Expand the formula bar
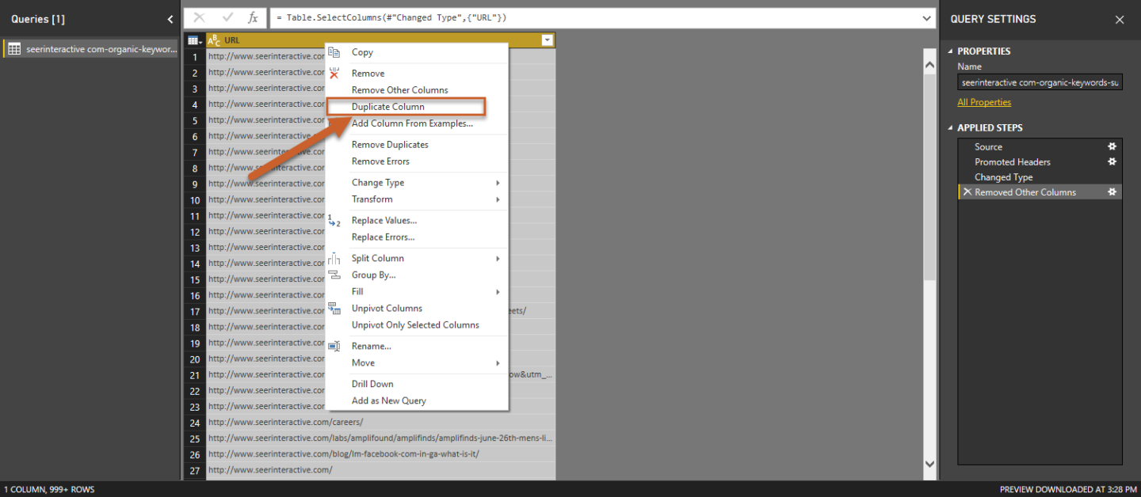The image size is (1141, 497). [x=927, y=17]
